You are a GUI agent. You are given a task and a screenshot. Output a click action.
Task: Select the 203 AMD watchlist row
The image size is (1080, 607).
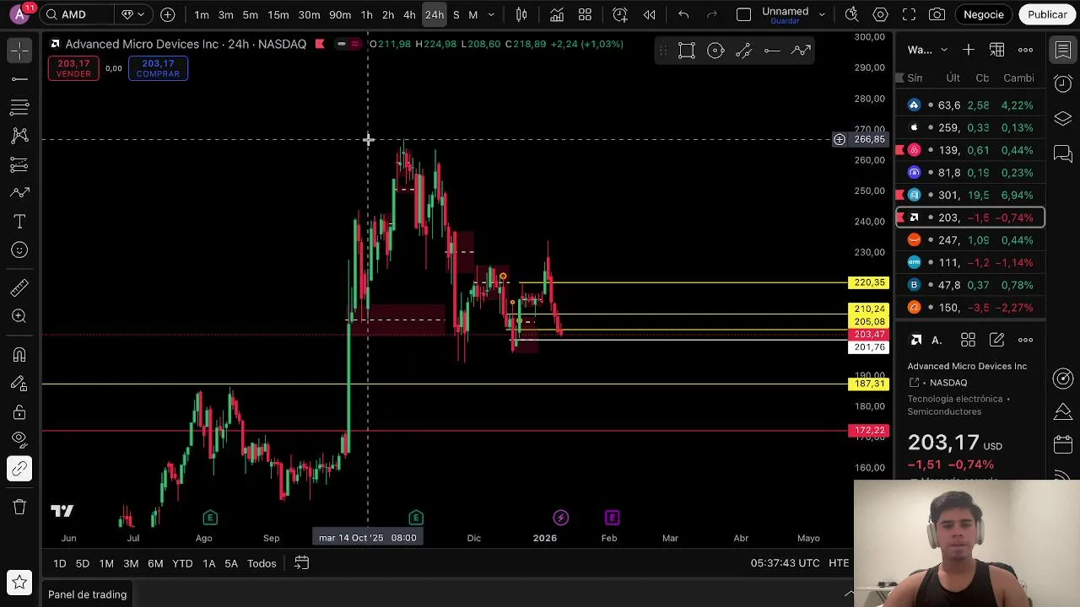click(970, 218)
